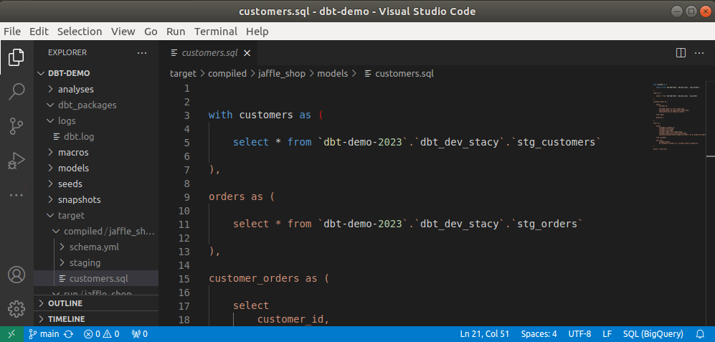Open the Selection menu

(80, 32)
